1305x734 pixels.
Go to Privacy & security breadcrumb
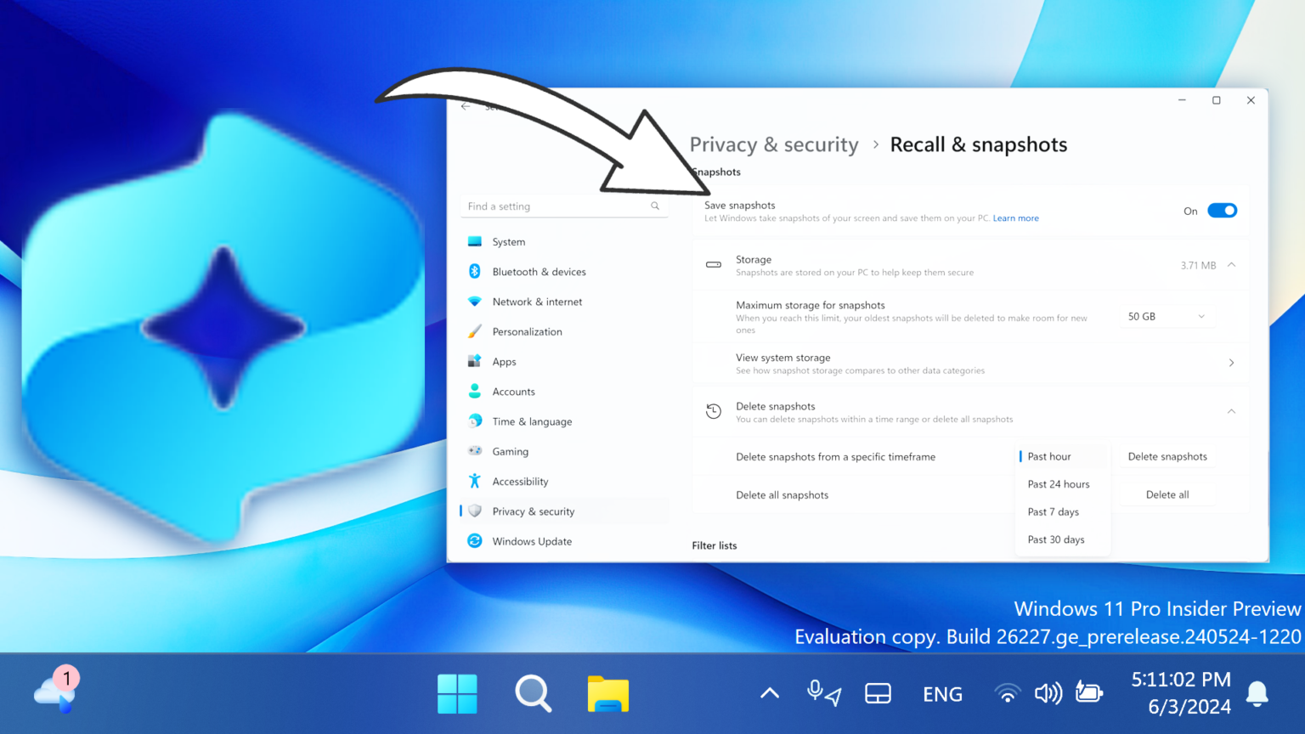pyautogui.click(x=774, y=144)
